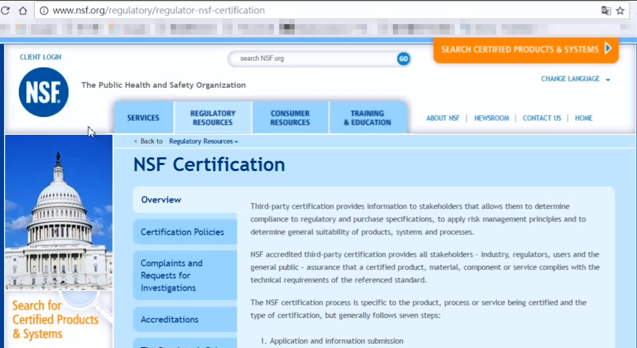637x348 pixels.
Task: Open the Services navigation tab
Action: [143, 118]
